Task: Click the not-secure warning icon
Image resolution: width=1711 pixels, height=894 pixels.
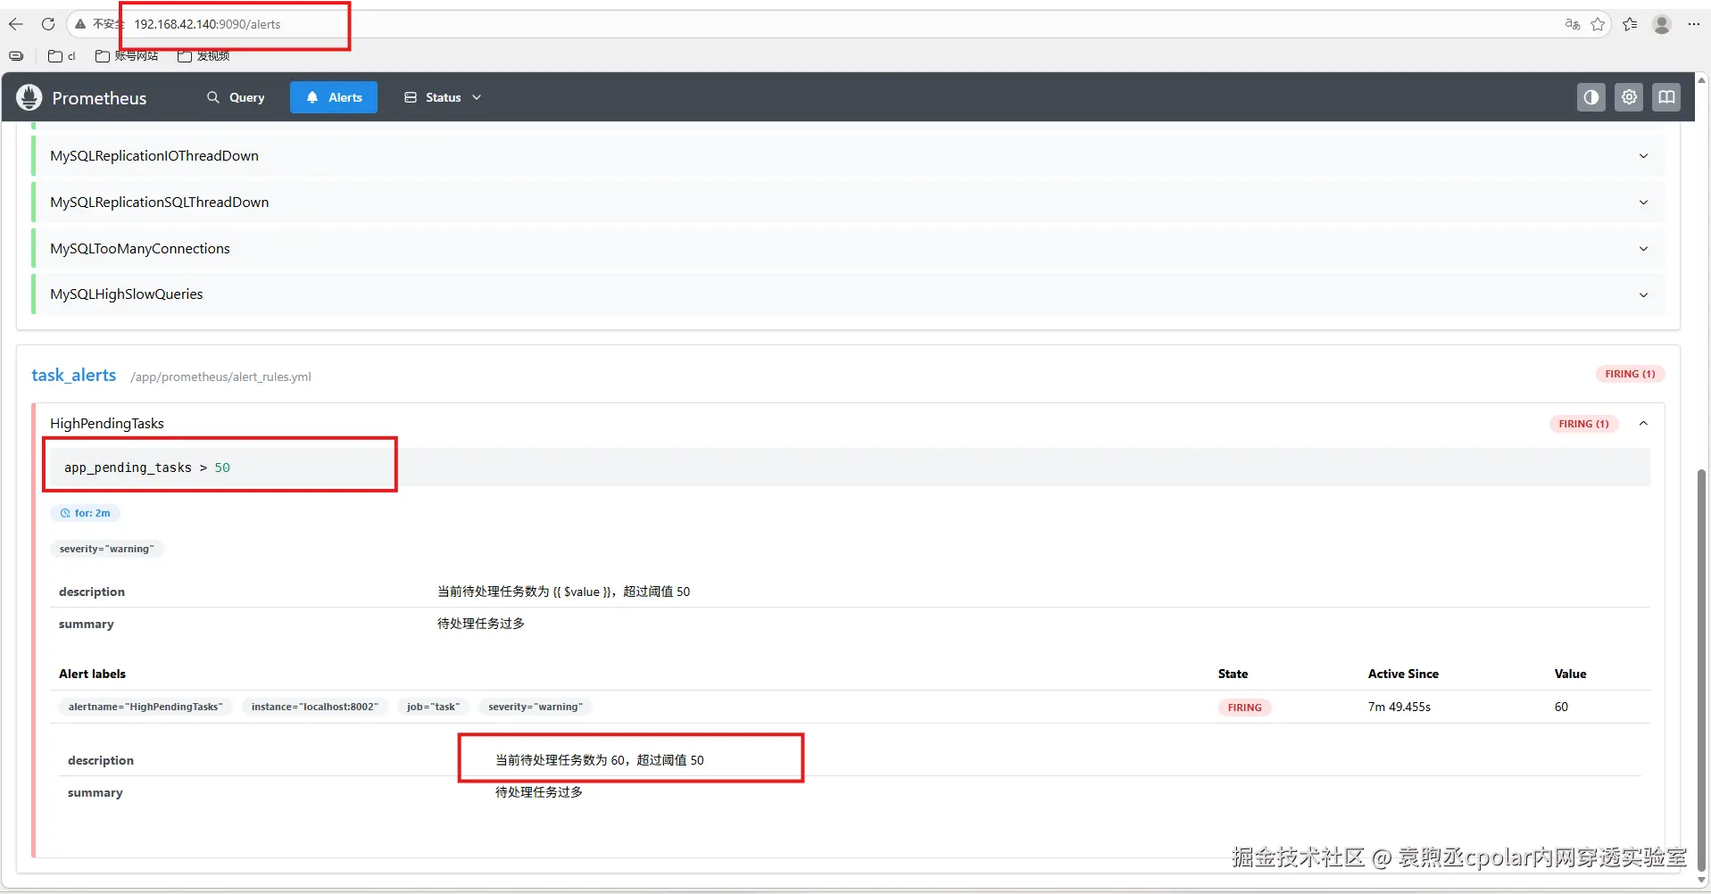Action: pyautogui.click(x=80, y=24)
